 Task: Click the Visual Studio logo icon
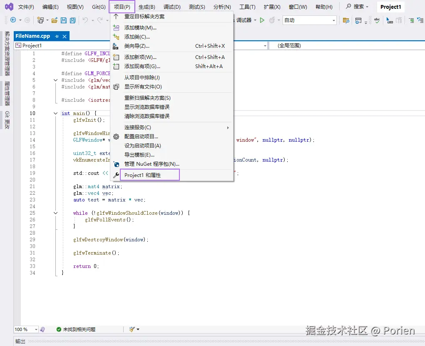click(9, 7)
